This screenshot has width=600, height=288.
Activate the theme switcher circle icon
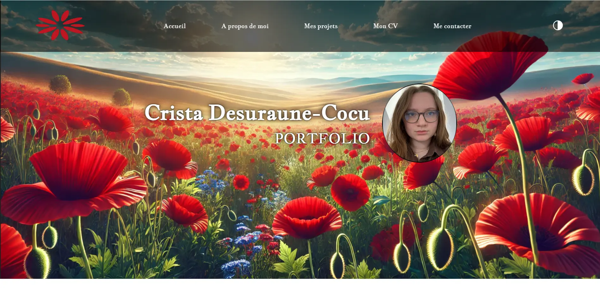click(558, 25)
